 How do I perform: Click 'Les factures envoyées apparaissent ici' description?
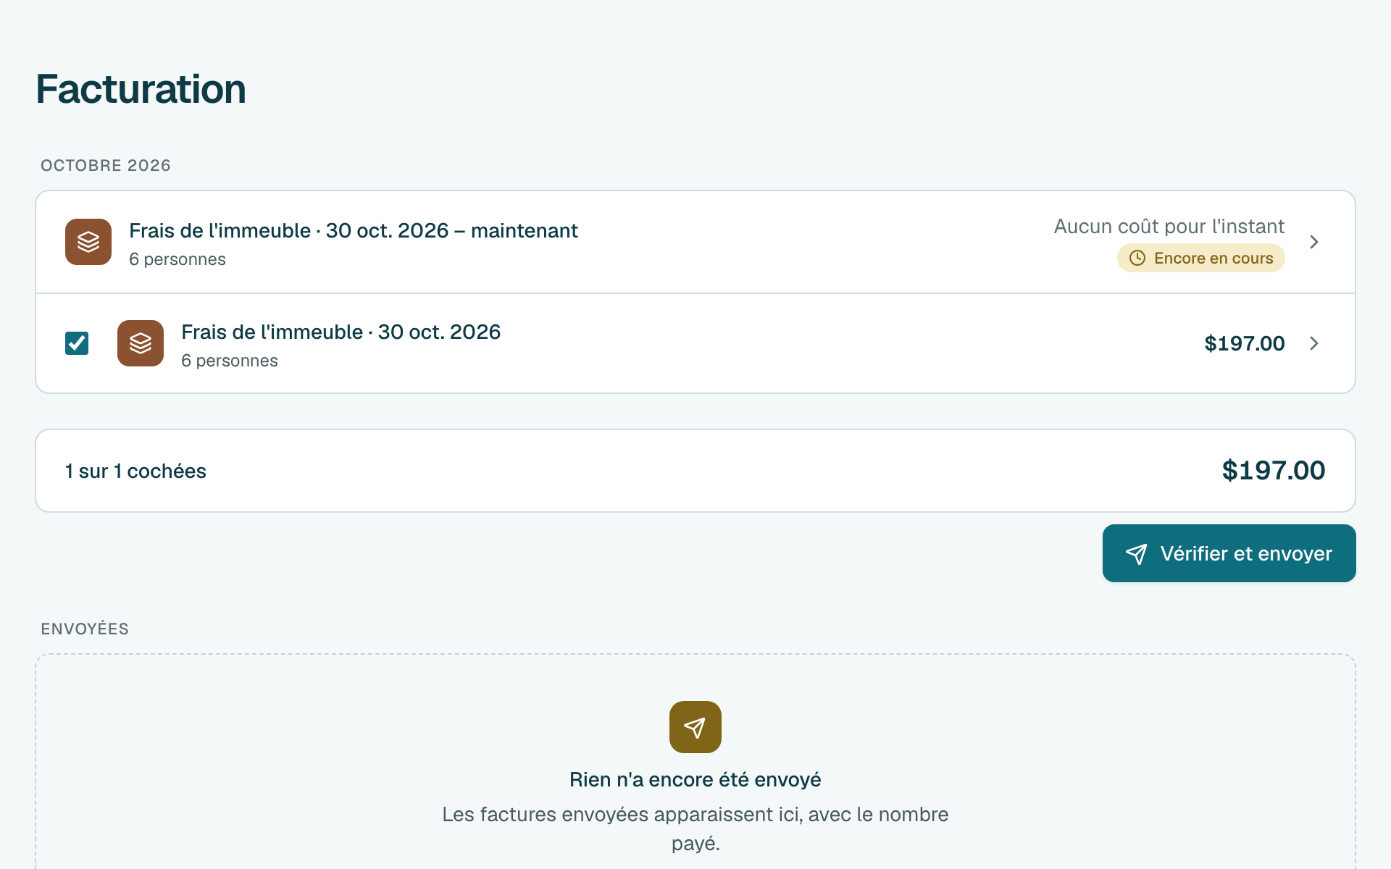(695, 828)
